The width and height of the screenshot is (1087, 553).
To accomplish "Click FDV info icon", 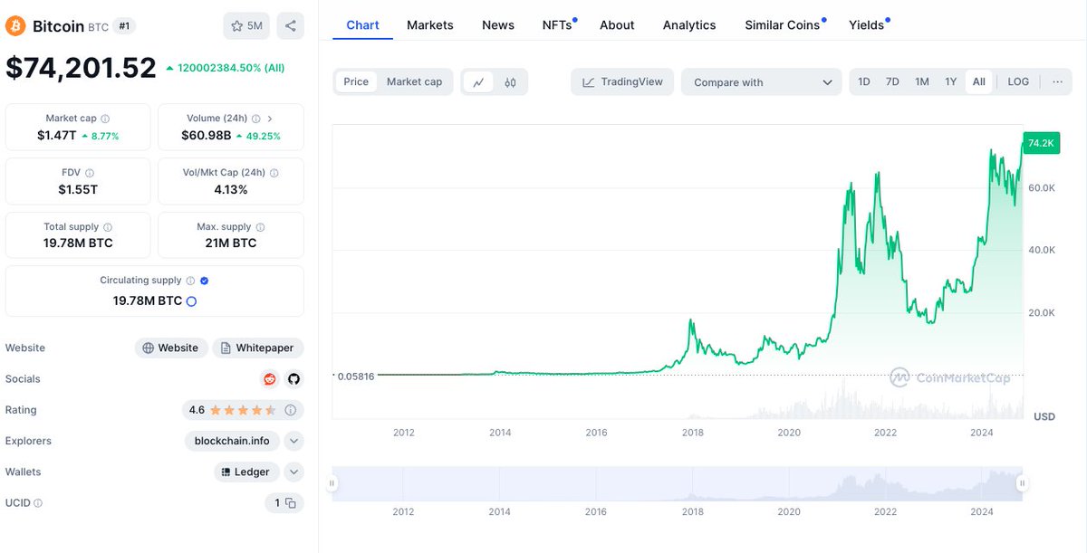I will click(90, 173).
